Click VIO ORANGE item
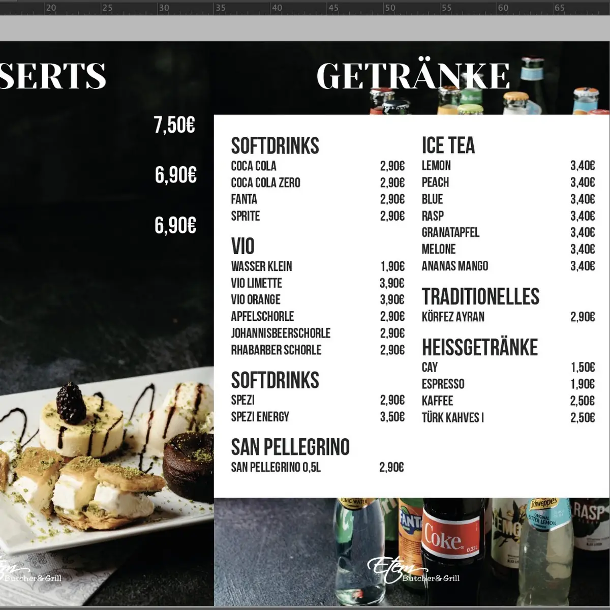 [x=256, y=299]
